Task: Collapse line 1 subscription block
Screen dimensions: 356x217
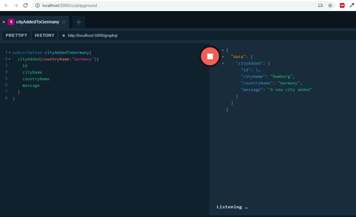Action: point(10,53)
